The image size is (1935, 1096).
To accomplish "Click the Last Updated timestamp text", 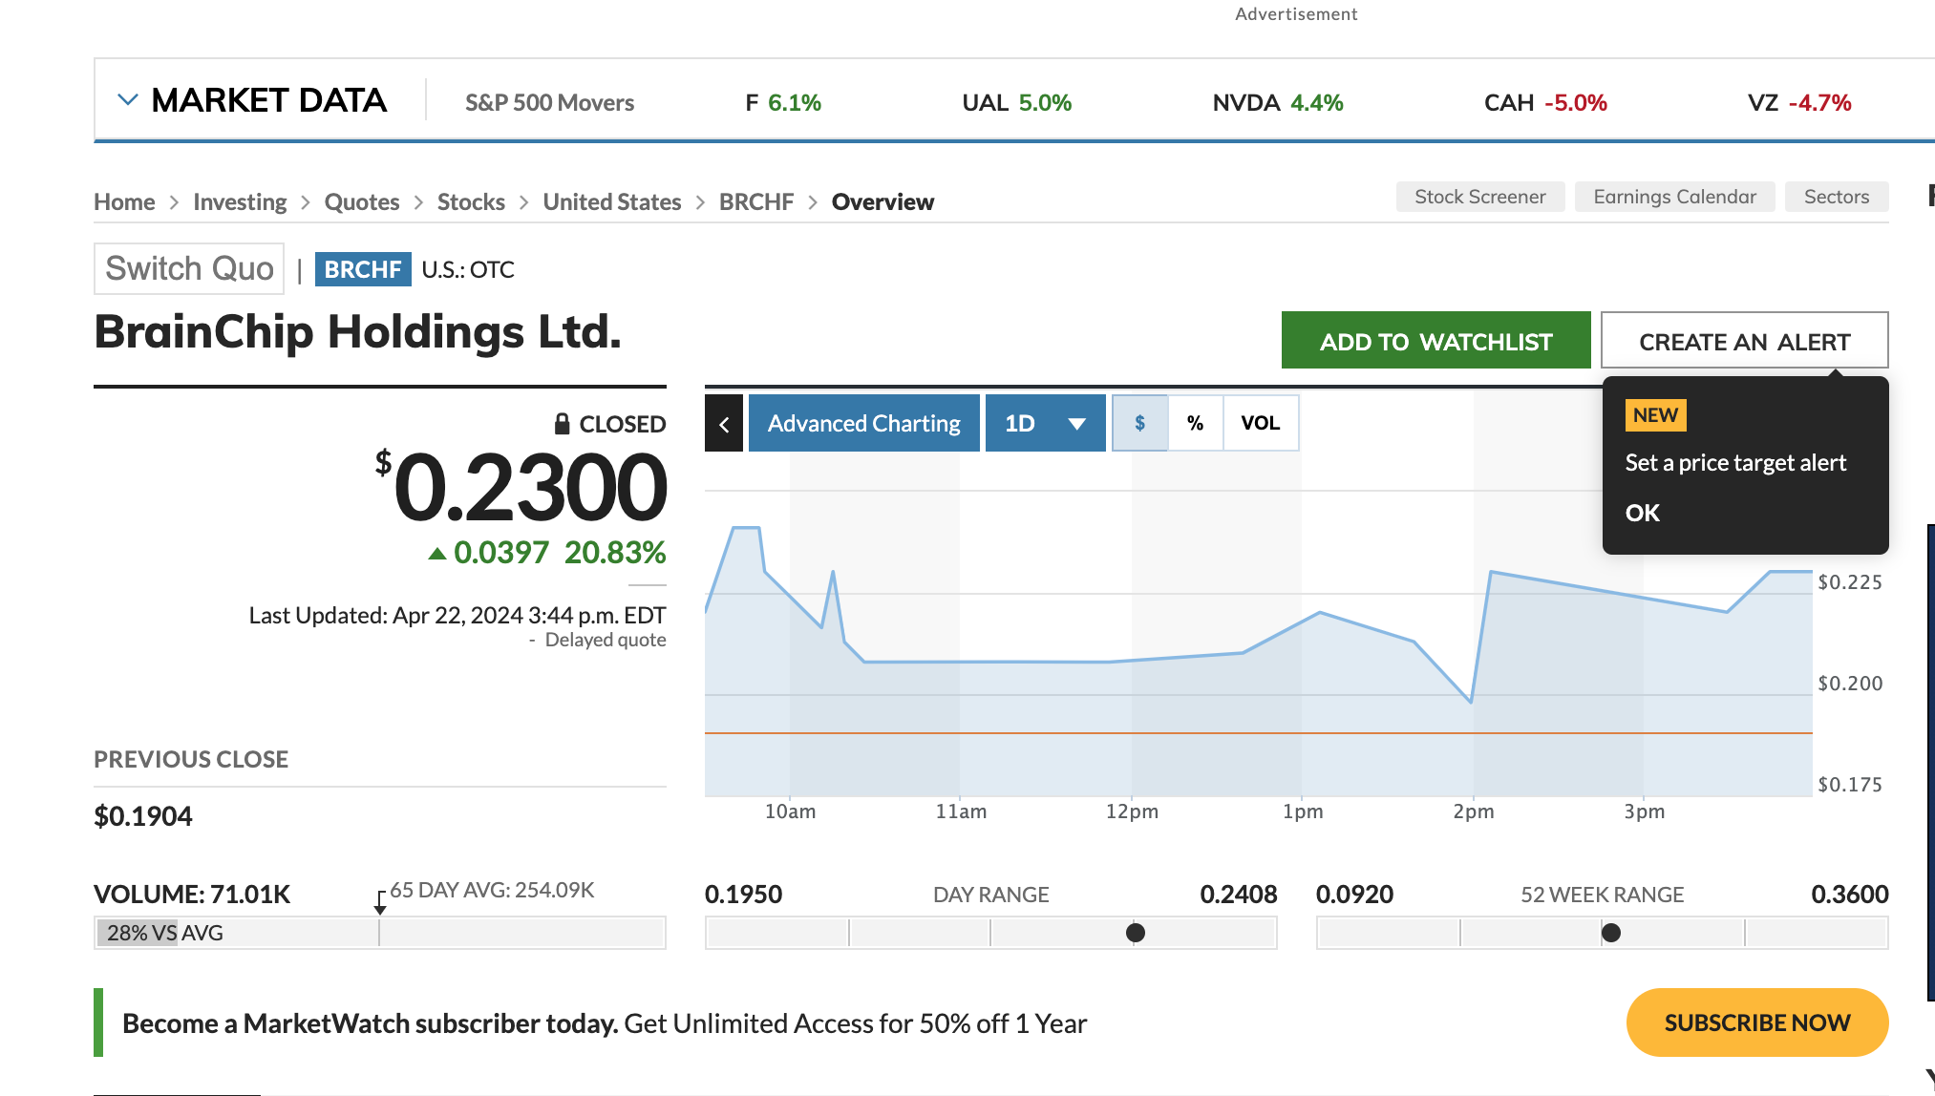I will 457,615.
